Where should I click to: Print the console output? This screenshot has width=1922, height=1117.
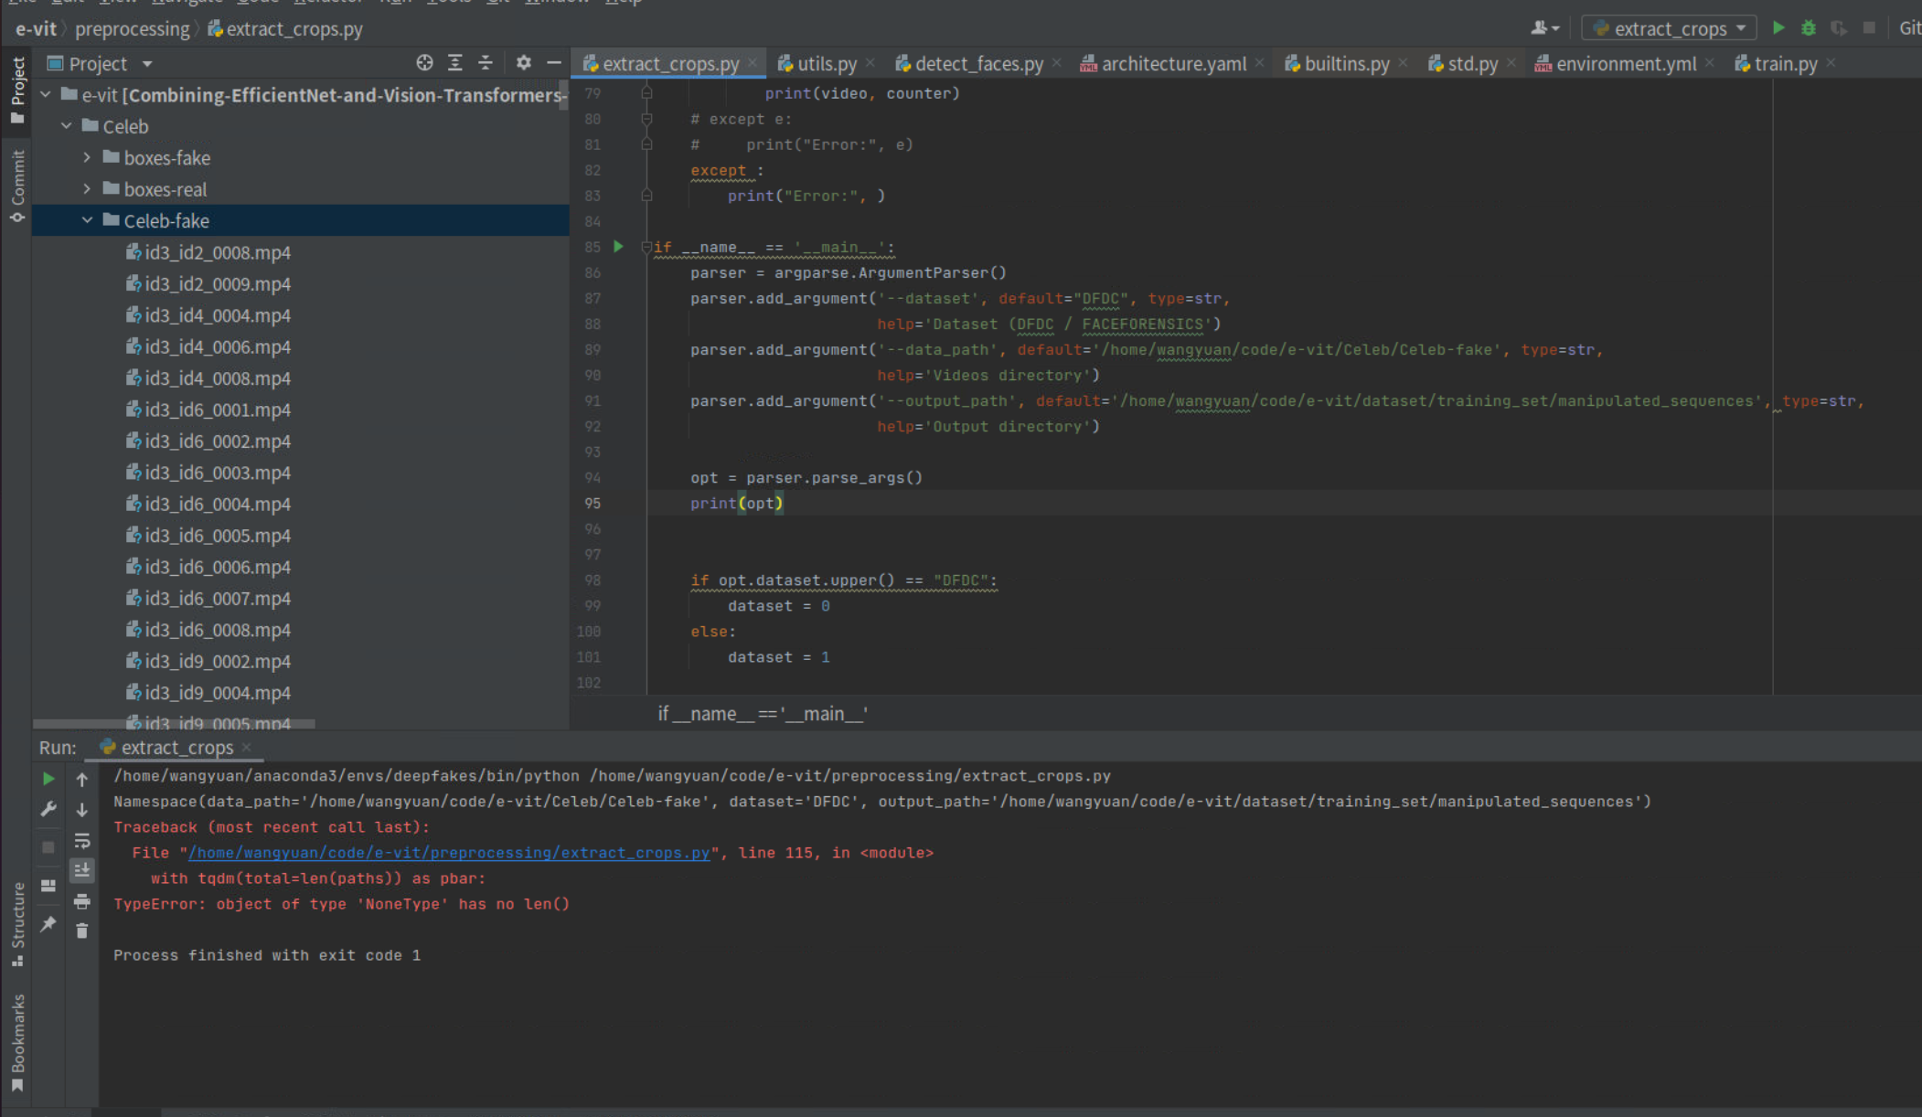[82, 901]
